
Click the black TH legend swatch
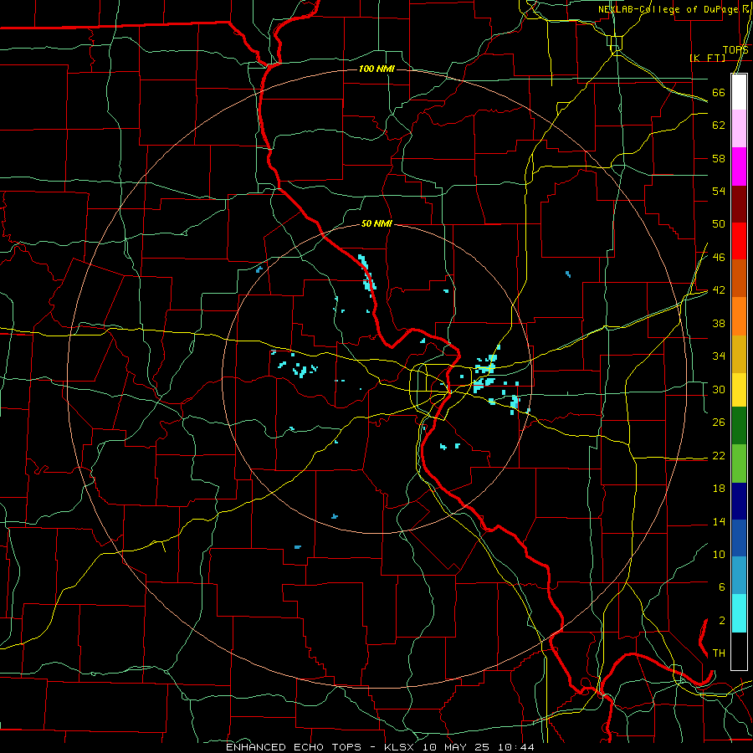[x=739, y=651]
